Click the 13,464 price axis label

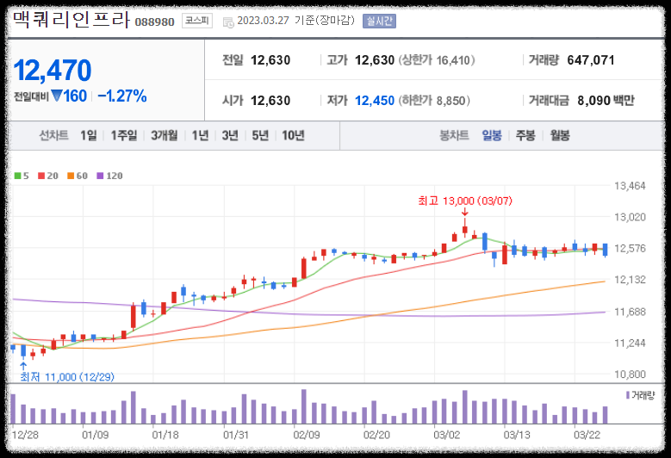coord(630,186)
